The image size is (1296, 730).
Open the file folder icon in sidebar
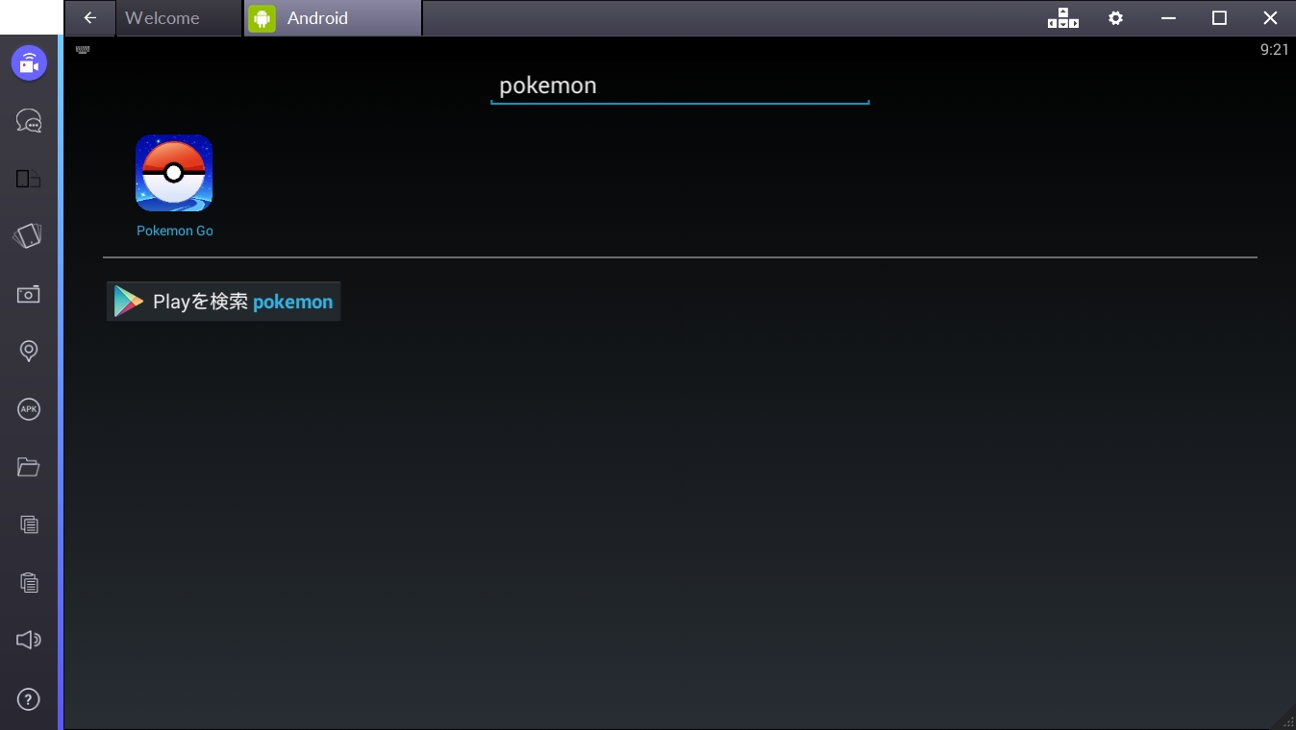(x=29, y=467)
